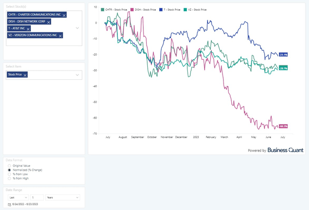Expand the Select Stock(s) dropdown

[77, 28]
